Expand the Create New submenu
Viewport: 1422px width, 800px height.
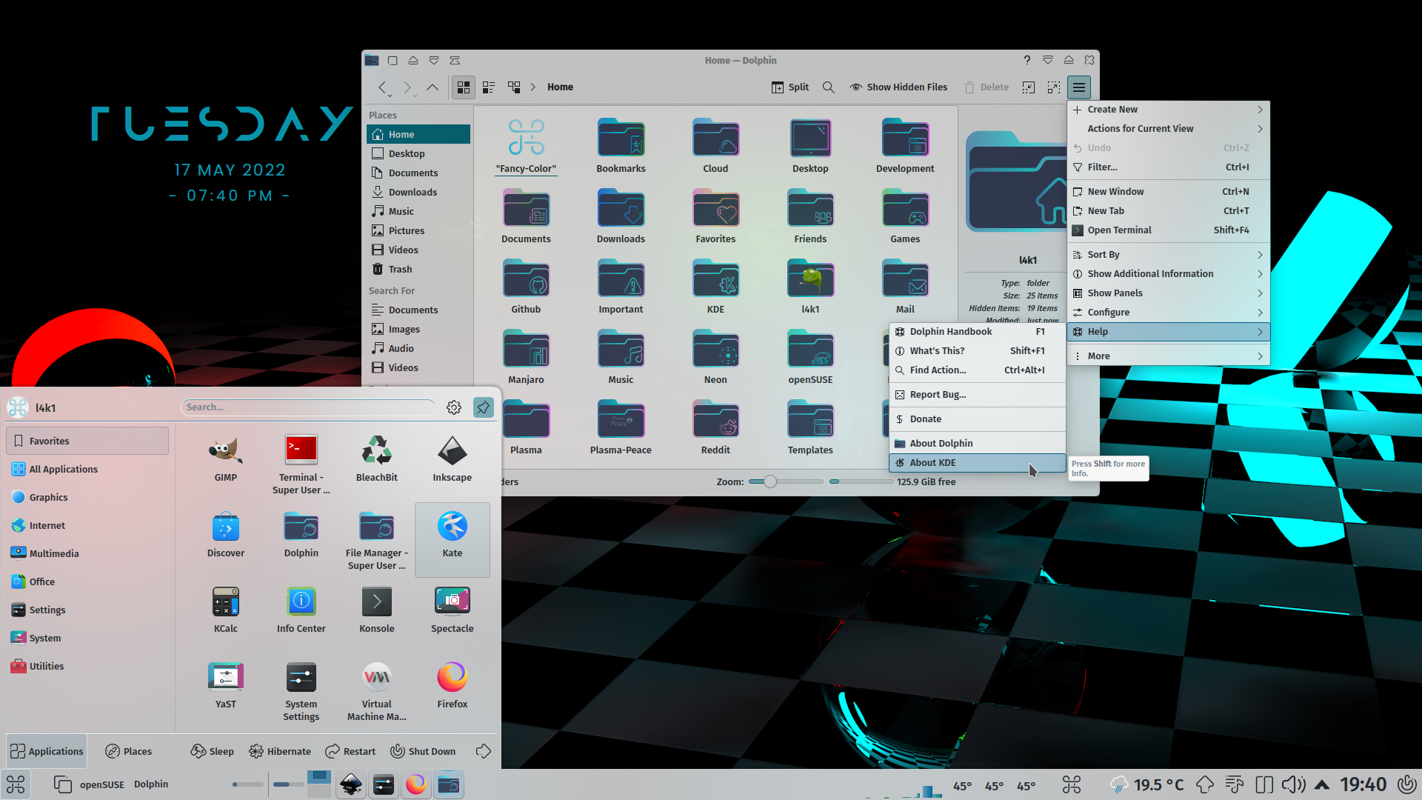(x=1169, y=110)
